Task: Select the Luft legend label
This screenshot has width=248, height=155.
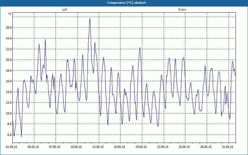Action: pos(64,10)
